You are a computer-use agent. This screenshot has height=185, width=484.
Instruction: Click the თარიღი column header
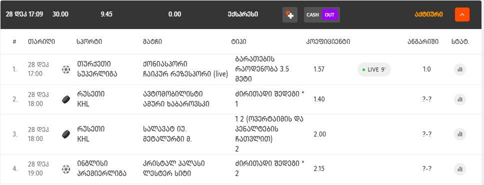(x=41, y=41)
